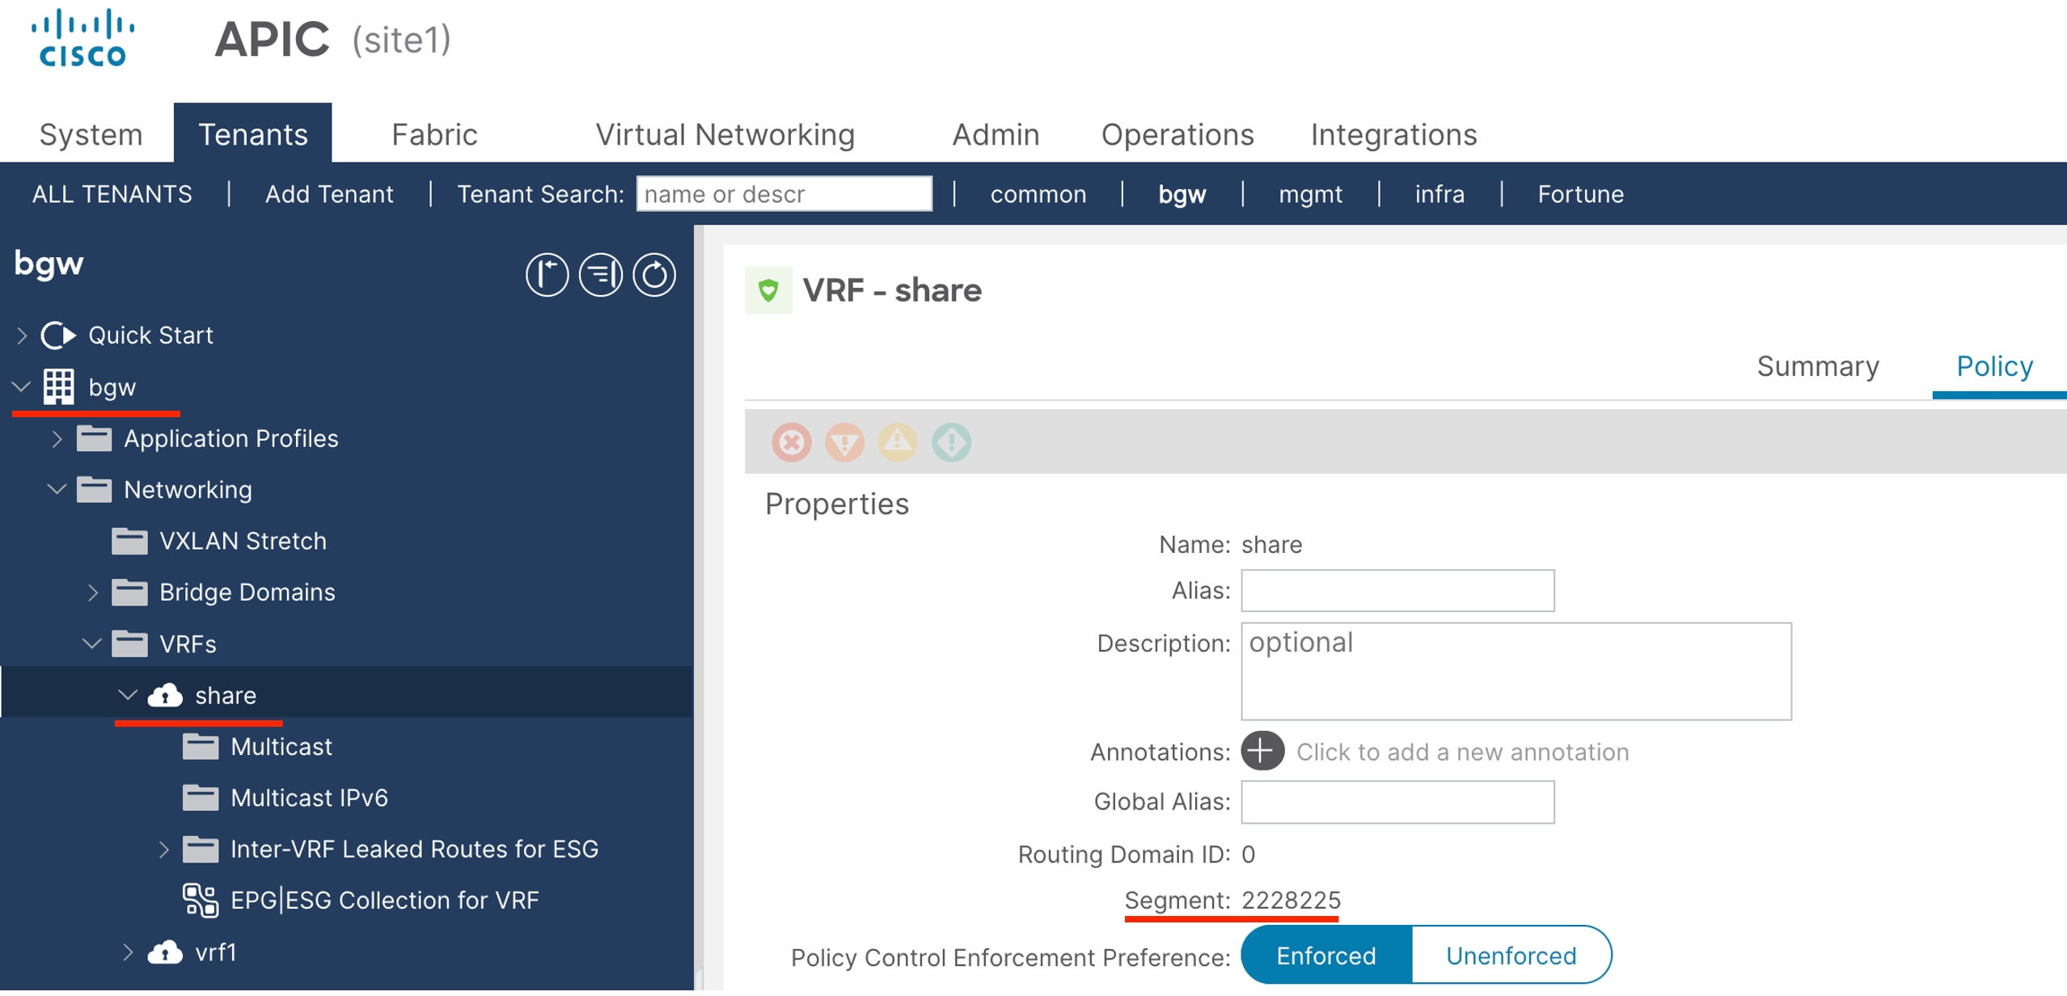Collapse the VRFs chevron
This screenshot has width=2067, height=996.
tap(92, 644)
